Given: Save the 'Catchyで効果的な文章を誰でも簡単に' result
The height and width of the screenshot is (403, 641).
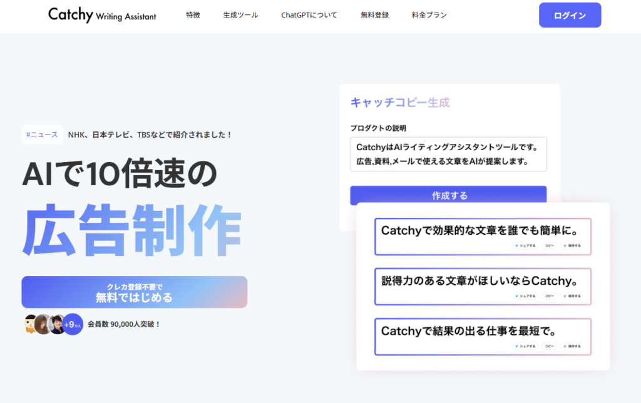Looking at the screenshot, I should pos(572,246).
